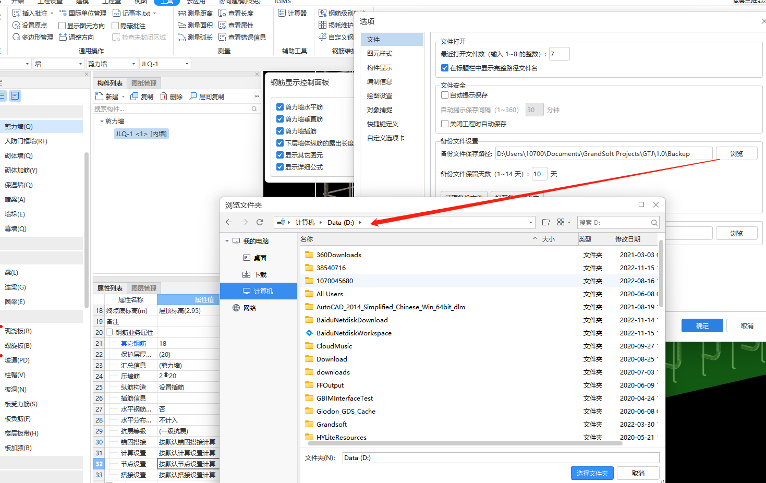Select the Grandsoft folder
Viewport: 766px width, 483px height.
click(x=332, y=424)
